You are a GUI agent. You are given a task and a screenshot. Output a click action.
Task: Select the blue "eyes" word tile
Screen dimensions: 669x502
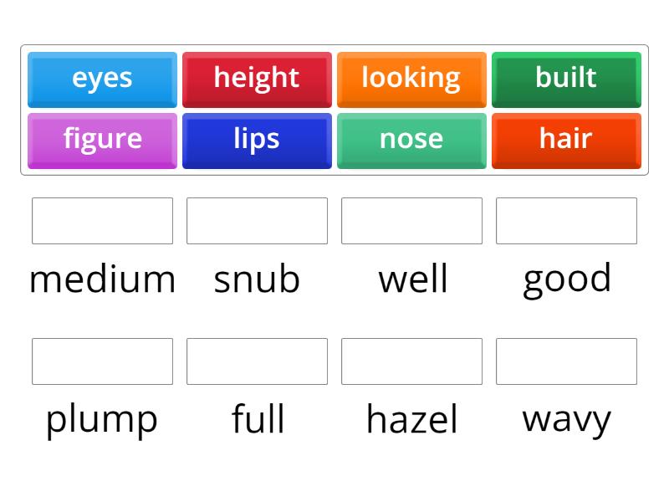(102, 79)
